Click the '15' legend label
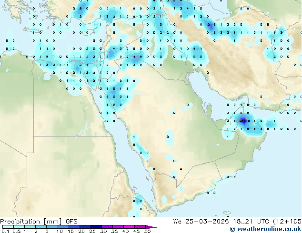This screenshot has height=233, width=302. [70, 231]
